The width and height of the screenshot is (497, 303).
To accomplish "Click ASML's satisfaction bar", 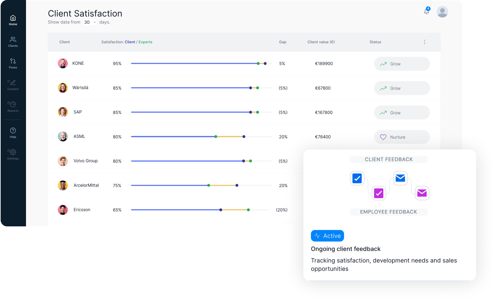I will 202,137.
